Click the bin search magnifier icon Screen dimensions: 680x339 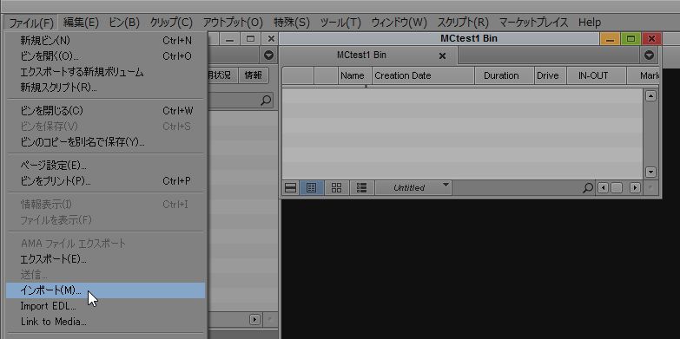coord(588,188)
